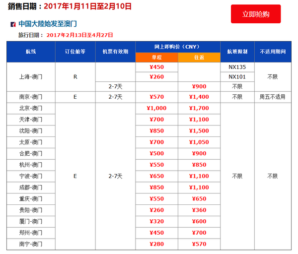The height and width of the screenshot is (254, 298).
Task: Select the 南京-澳门 round-trip price ¥1,400
Action: pyautogui.click(x=199, y=97)
